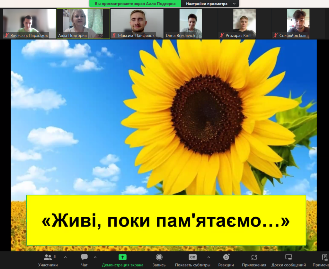Start Демонстрация экрана screen share

122,260
